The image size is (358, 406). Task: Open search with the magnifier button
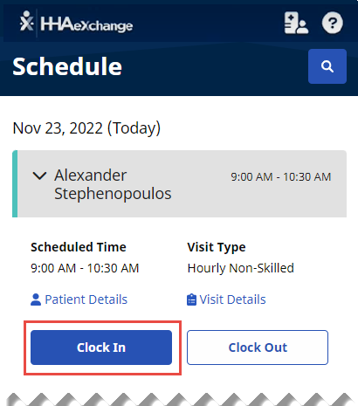327,66
